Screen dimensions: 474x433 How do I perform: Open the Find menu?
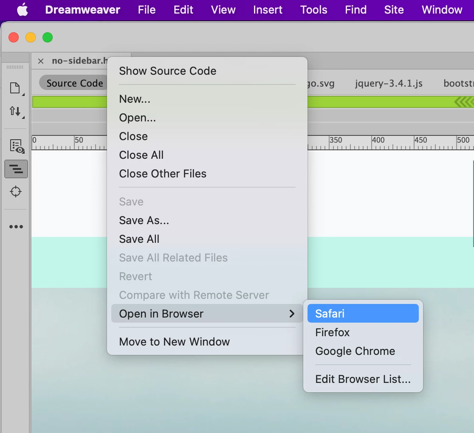coord(355,10)
